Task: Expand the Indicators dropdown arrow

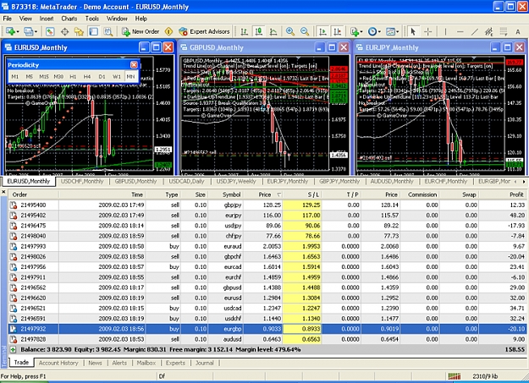Action: coord(361,31)
